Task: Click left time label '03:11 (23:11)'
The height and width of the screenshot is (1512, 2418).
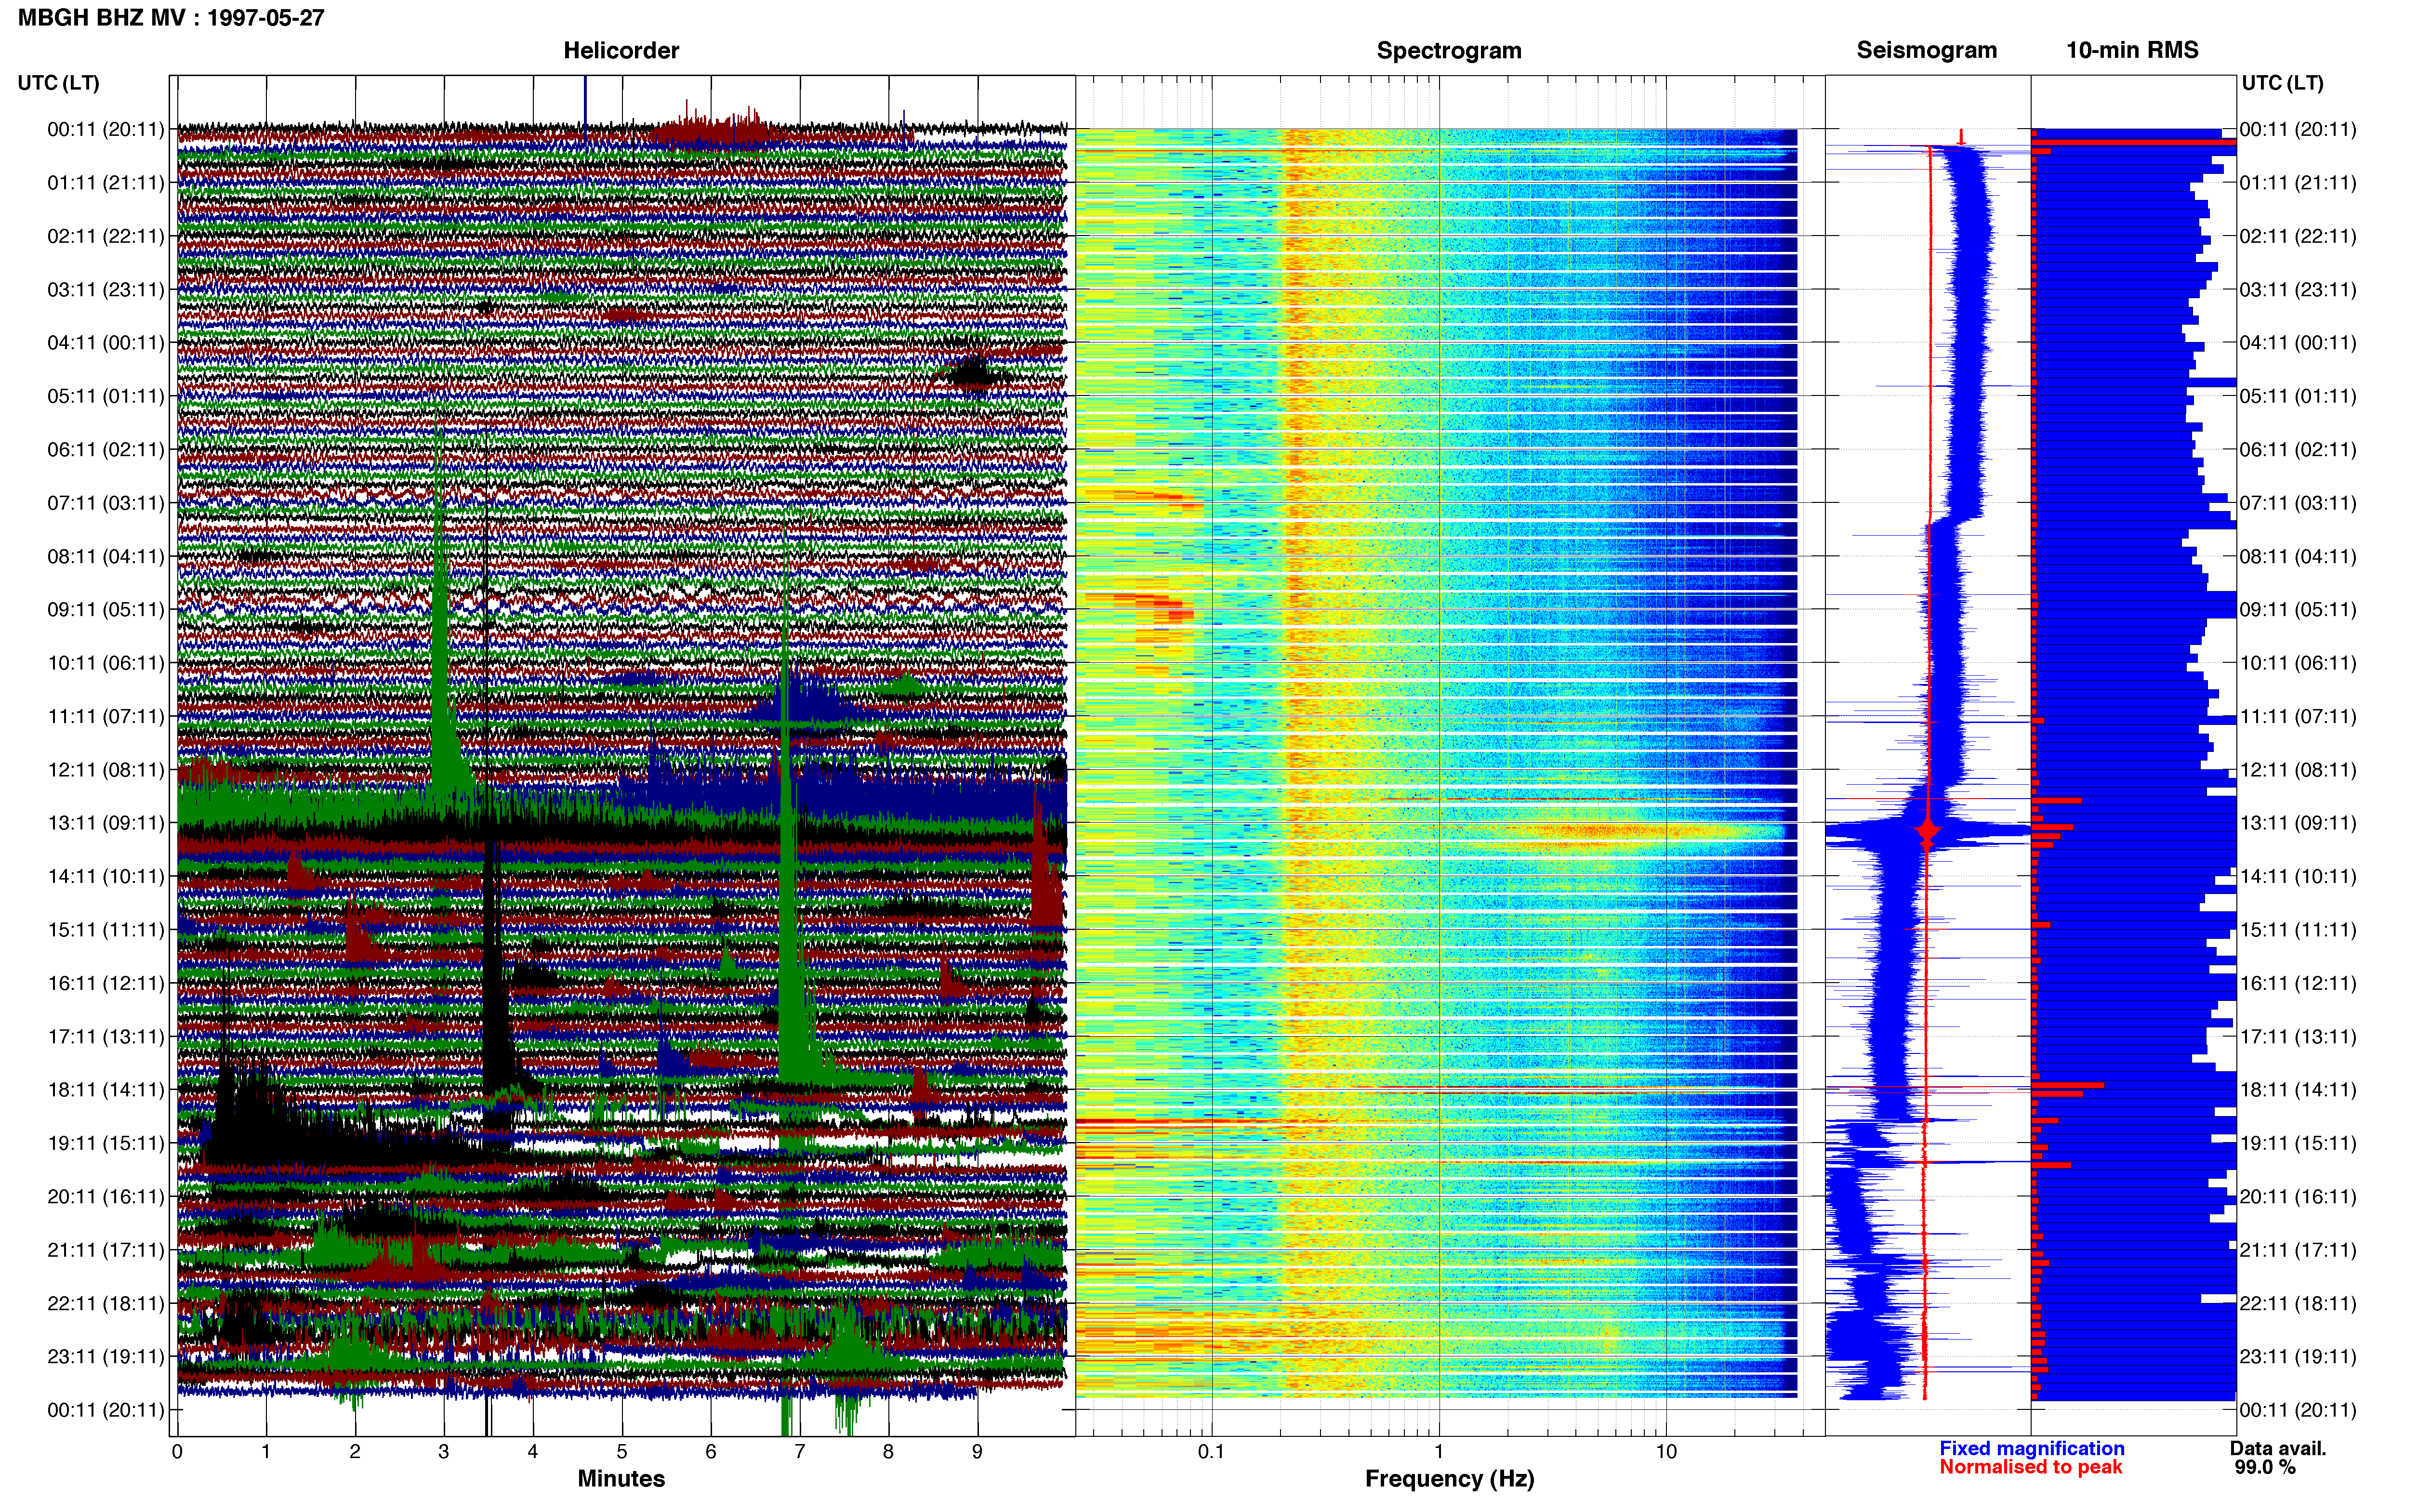Action: click(106, 290)
